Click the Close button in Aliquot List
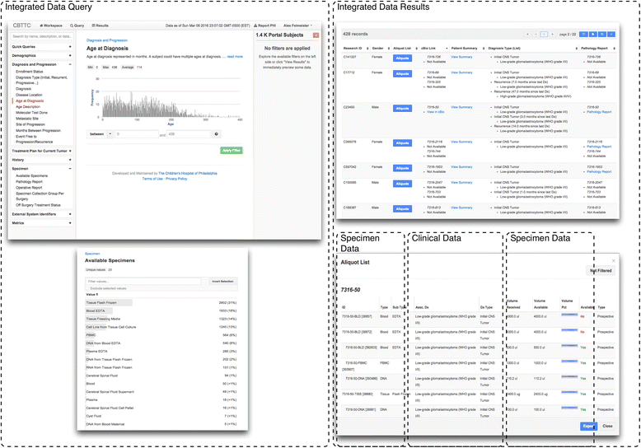 point(607,426)
